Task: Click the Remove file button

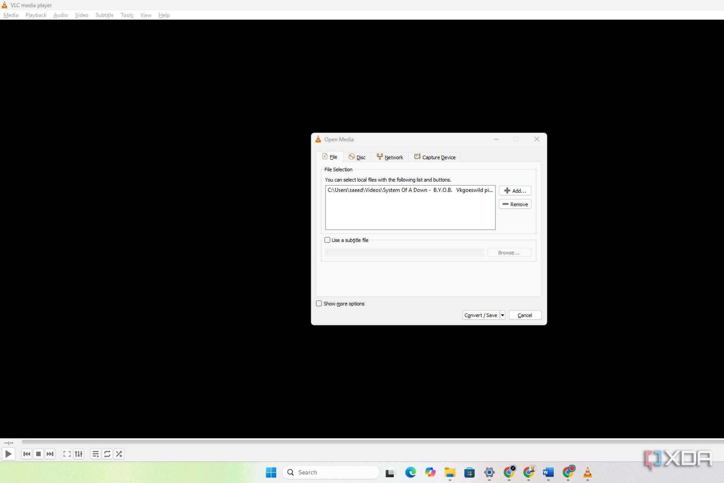Action: (x=515, y=204)
